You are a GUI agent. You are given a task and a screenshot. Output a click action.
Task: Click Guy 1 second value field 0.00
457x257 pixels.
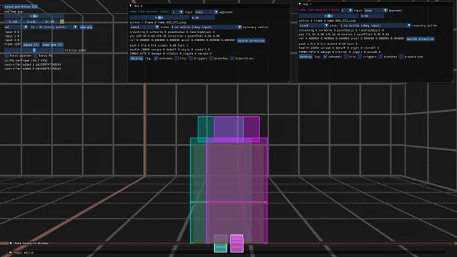pyautogui.click(x=202, y=17)
